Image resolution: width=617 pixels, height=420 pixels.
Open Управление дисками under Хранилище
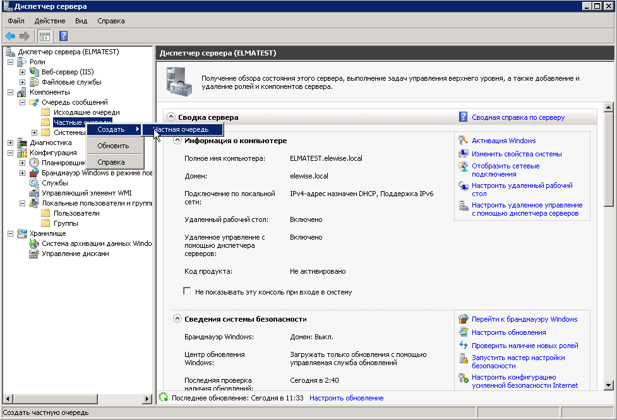coord(75,254)
